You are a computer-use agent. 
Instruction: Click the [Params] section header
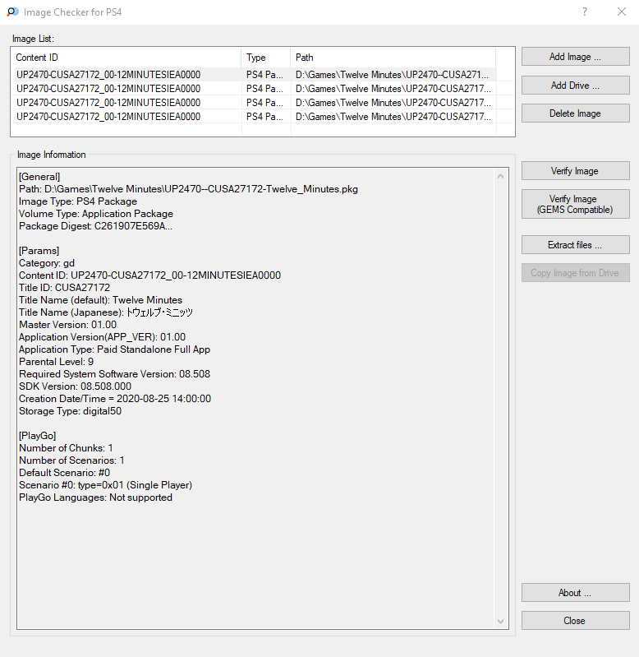pyautogui.click(x=39, y=251)
